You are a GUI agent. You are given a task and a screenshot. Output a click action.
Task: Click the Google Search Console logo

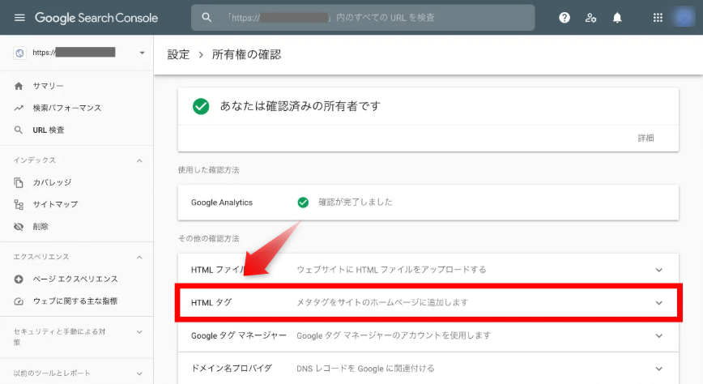tap(96, 18)
